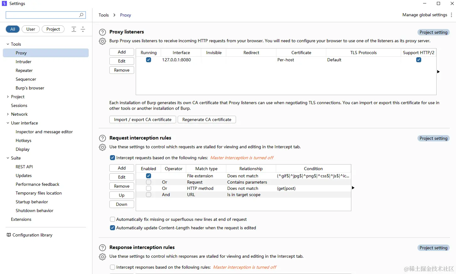The width and height of the screenshot is (456, 274).
Task: Click the Proxy listeners help question mark
Action: tap(102, 32)
